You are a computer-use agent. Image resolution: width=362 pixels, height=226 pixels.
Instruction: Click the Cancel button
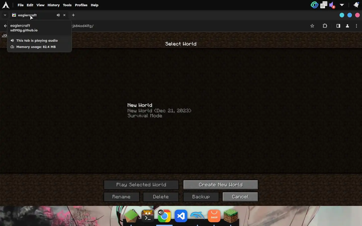pos(240,197)
